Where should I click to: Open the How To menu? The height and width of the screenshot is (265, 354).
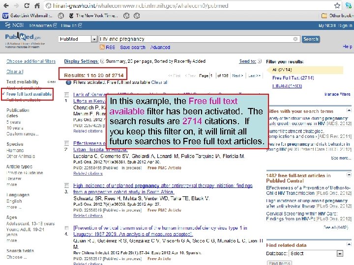point(71,26)
